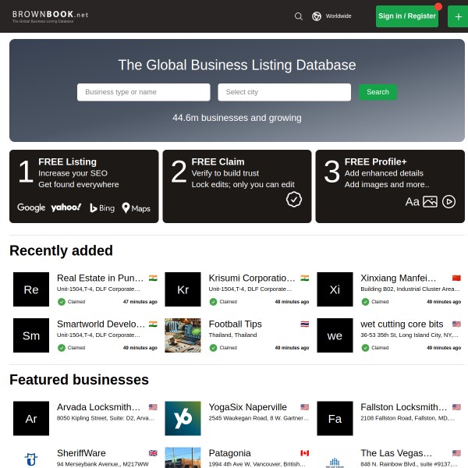Click the Football Tips photo thumbnail
Viewport: 468px width, 468px height.
(x=183, y=335)
